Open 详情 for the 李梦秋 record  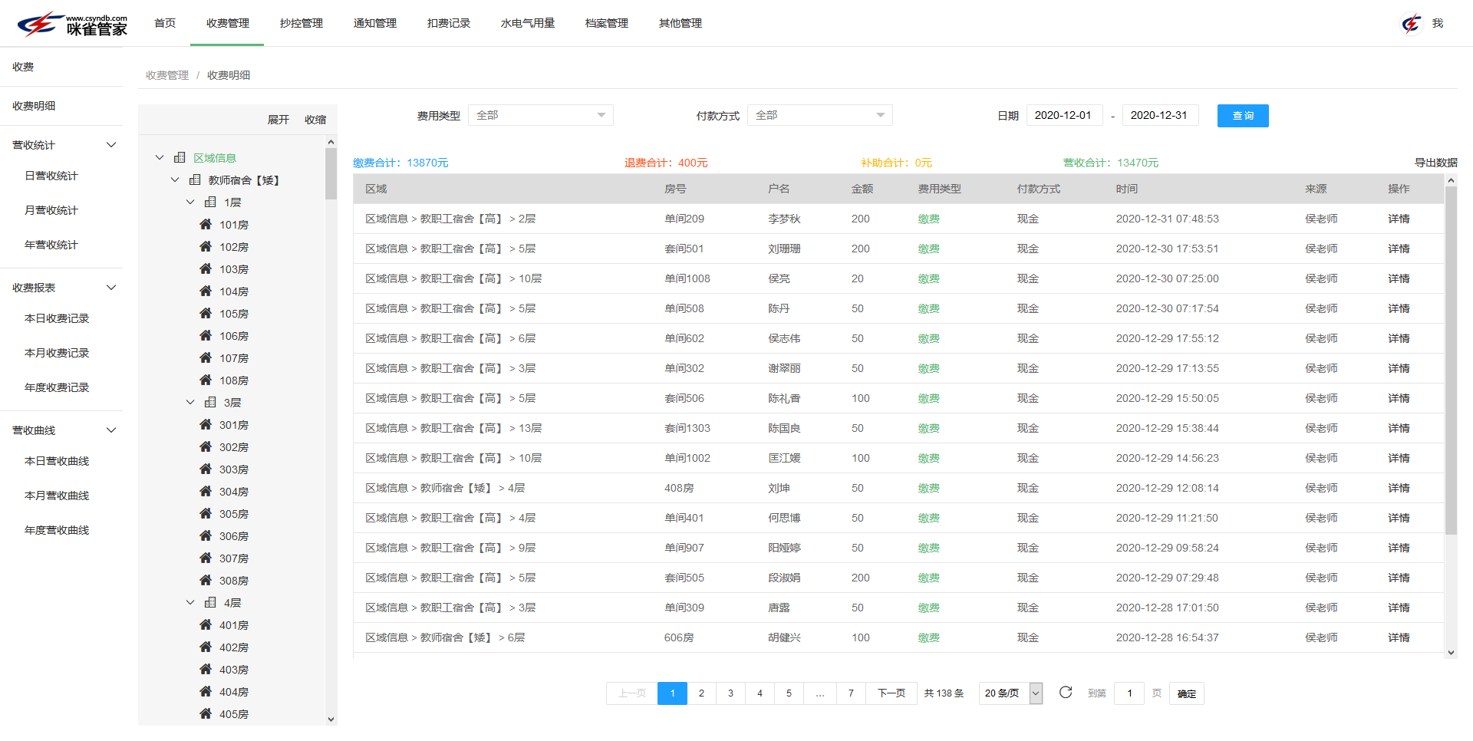coord(1399,218)
